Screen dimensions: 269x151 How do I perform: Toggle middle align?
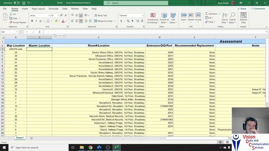pos(76,16)
